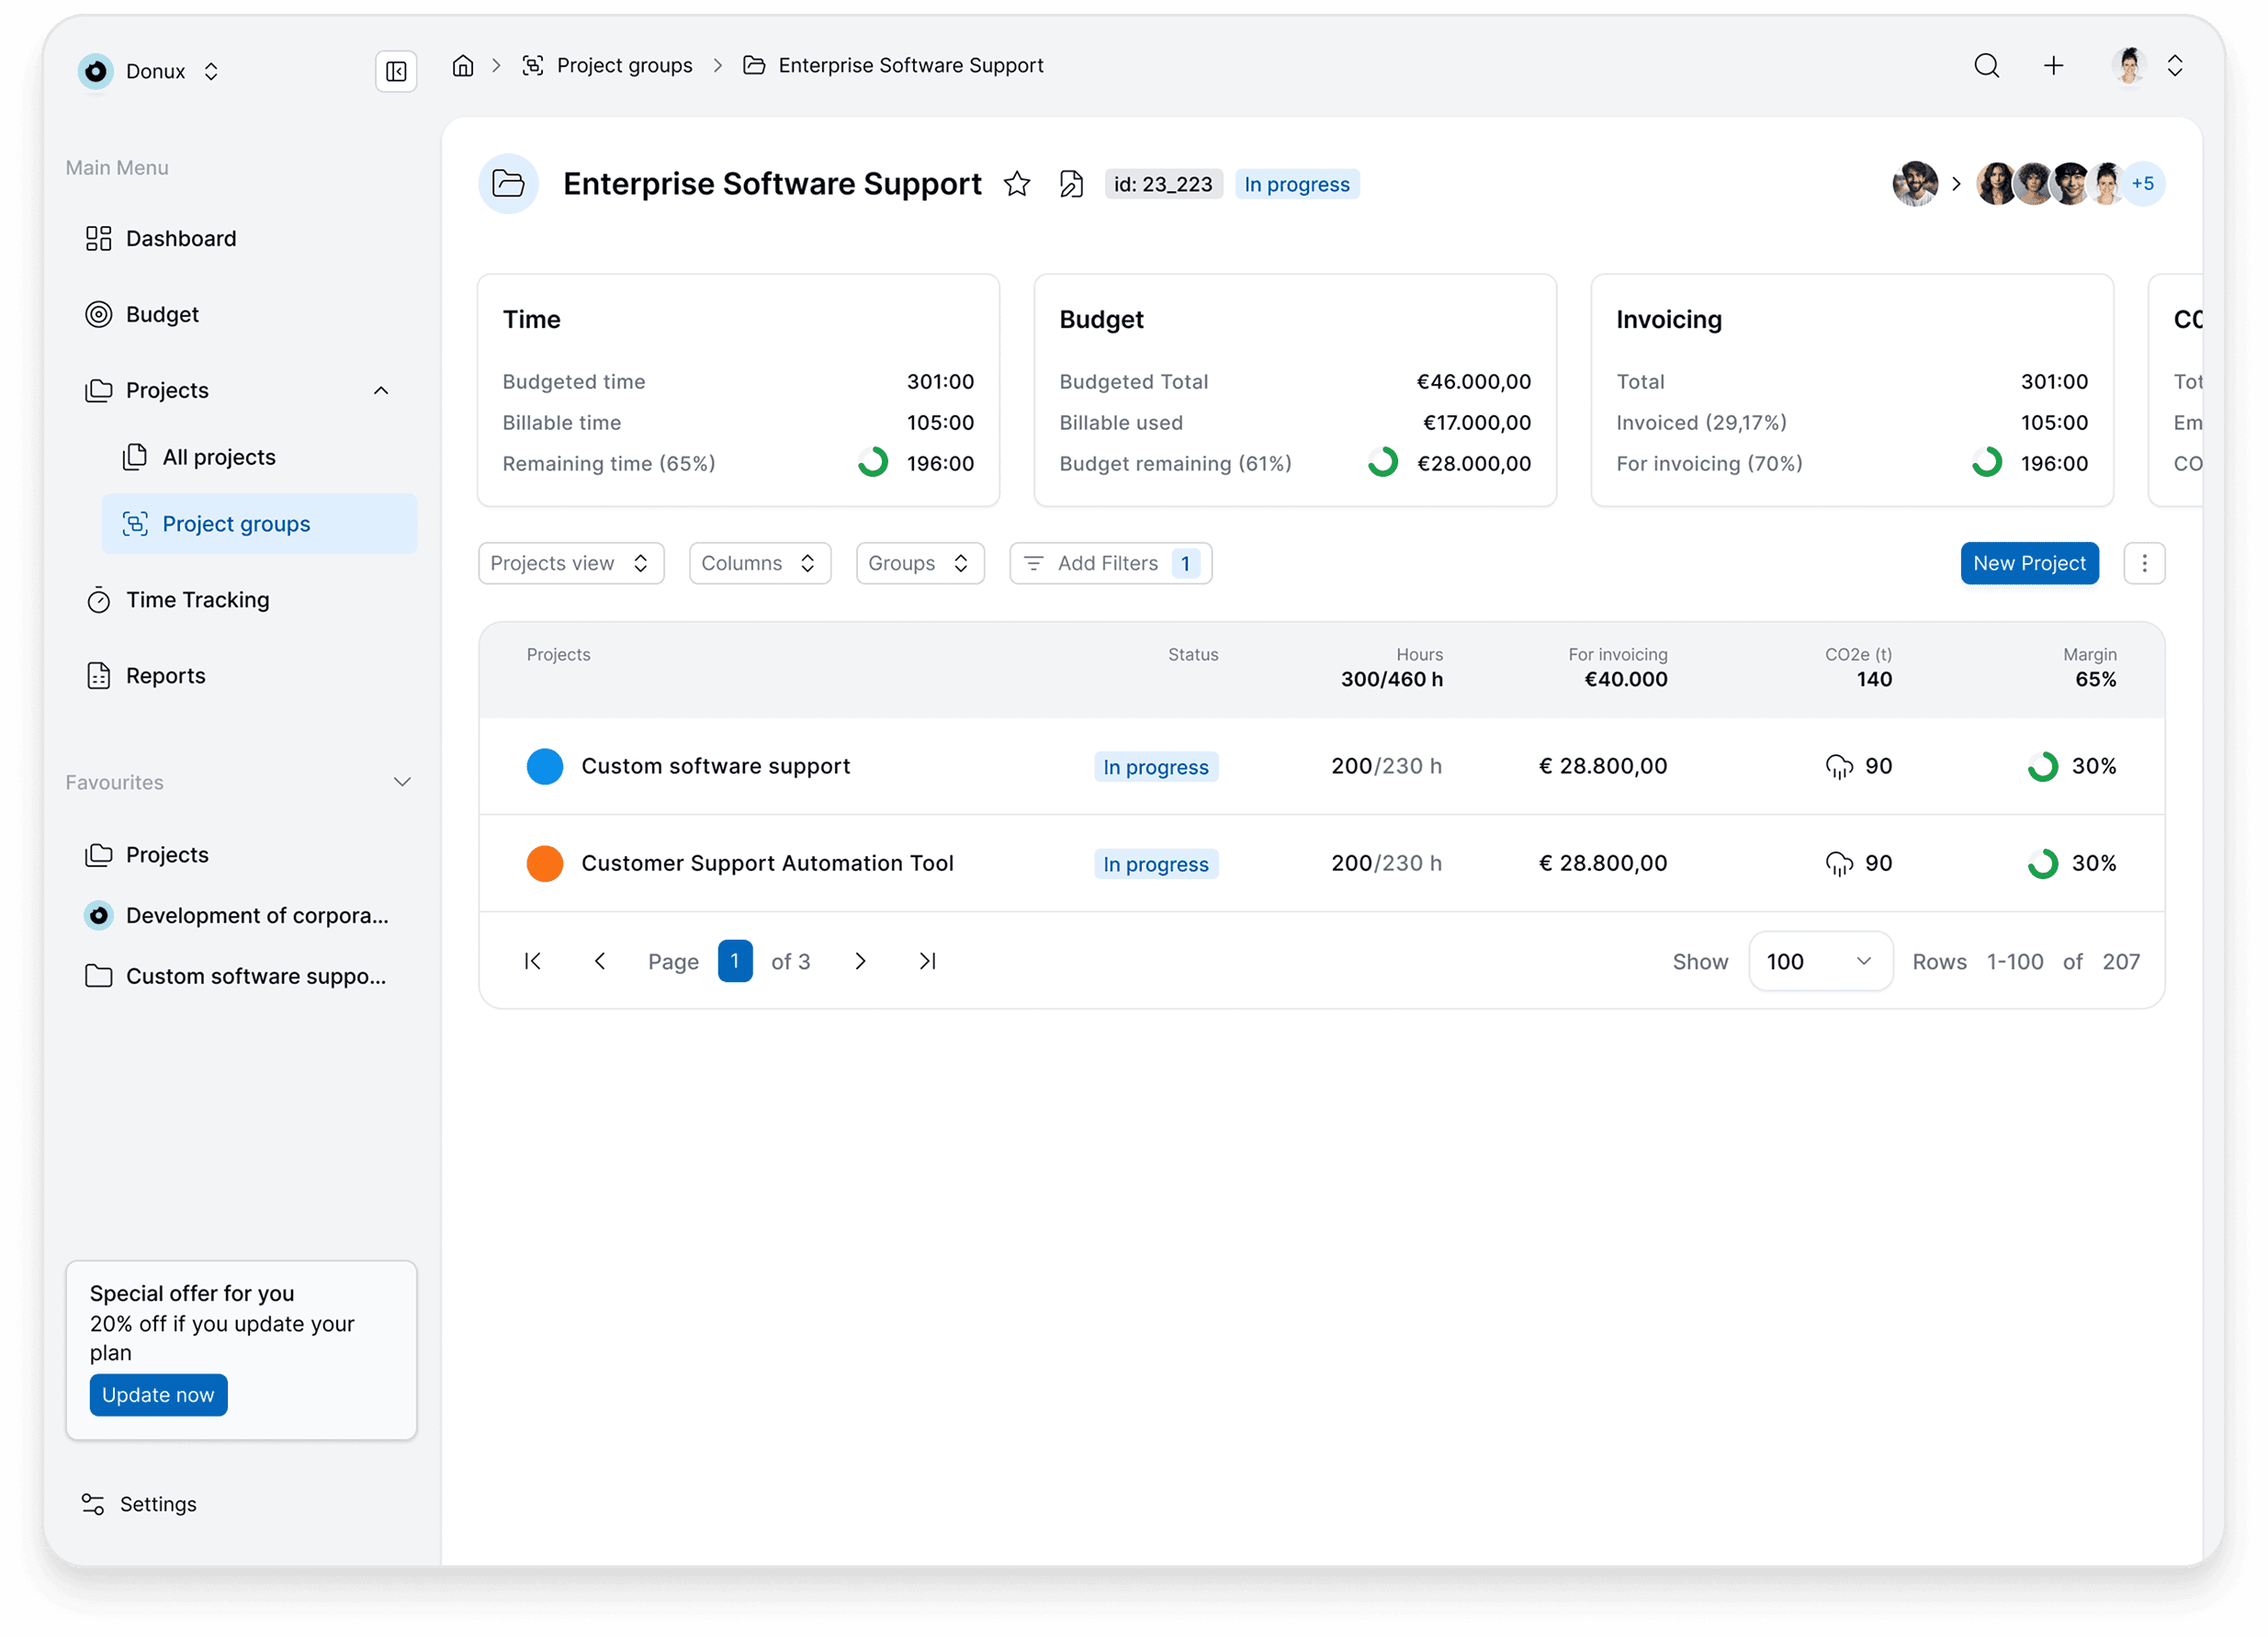This screenshot has height=1637, width=2268.
Task: Open the Columns dropdown
Action: pos(759,563)
